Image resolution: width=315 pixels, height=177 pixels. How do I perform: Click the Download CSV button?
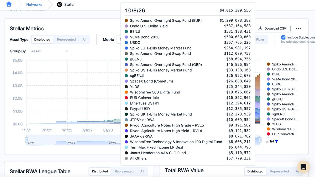point(272,28)
